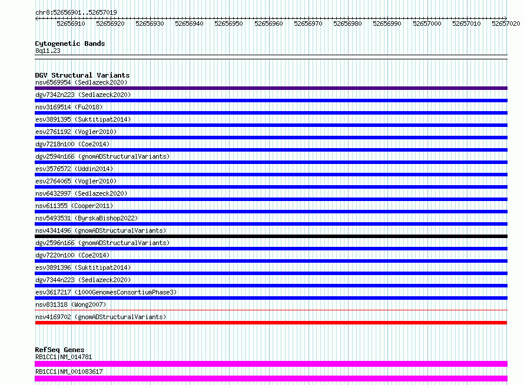524x385 pixels.
Task: Click the RefSeq Genes track heading
Action: 59,350
